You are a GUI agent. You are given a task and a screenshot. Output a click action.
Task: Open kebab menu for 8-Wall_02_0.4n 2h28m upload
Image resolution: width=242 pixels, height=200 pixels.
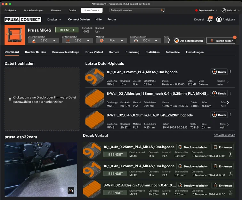pyautogui.click(x=230, y=115)
